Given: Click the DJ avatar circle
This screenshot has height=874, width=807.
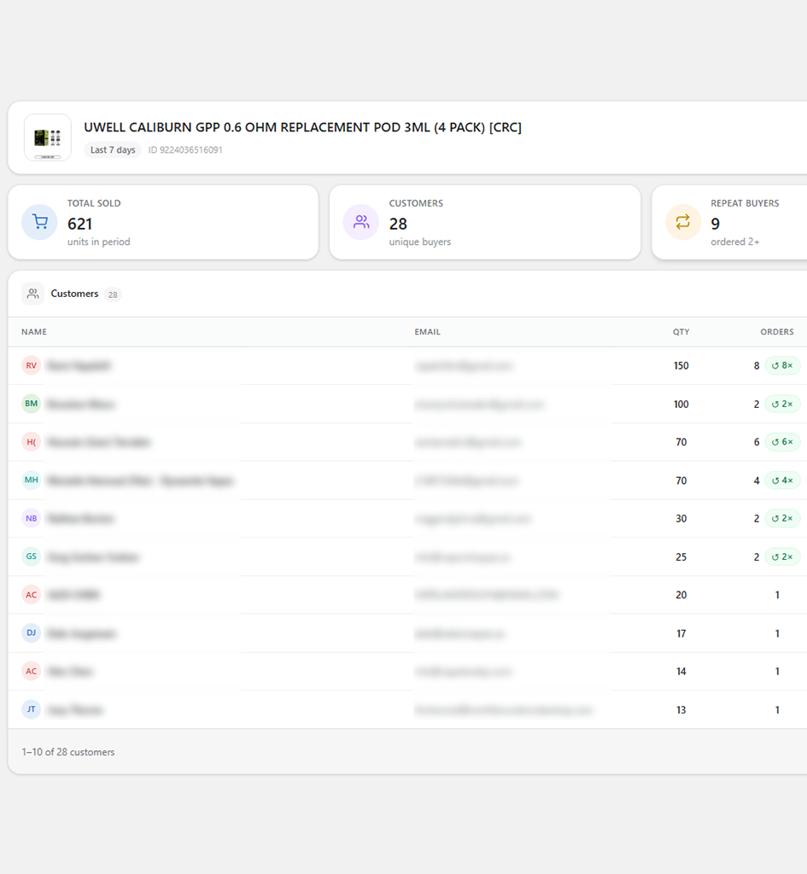Looking at the screenshot, I should click(32, 632).
